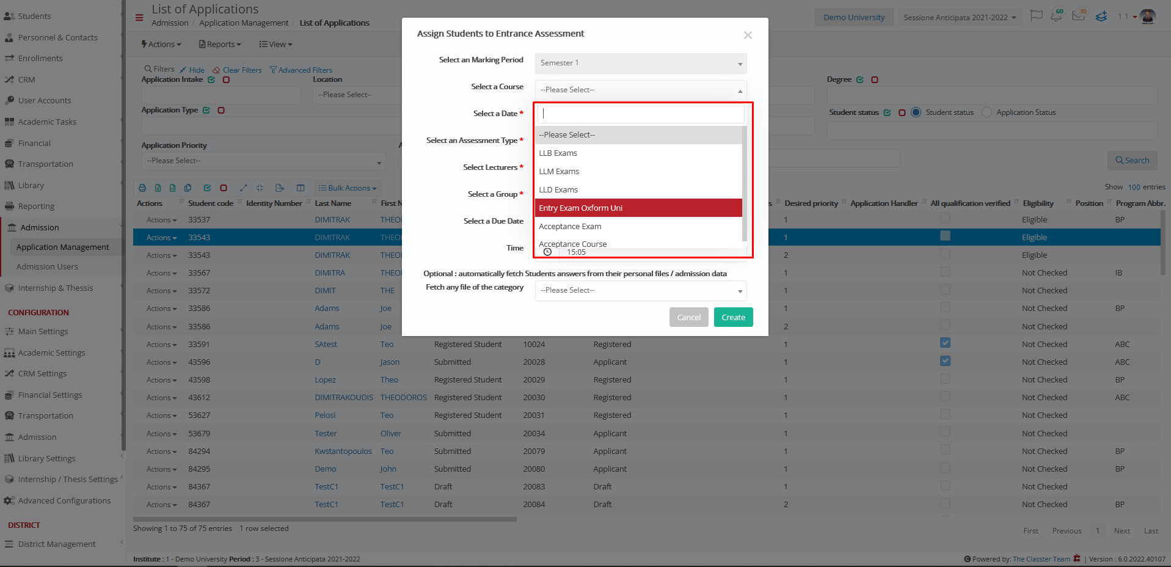
Task: Open the top Actions menu with lightning icon
Action: pyautogui.click(x=161, y=44)
